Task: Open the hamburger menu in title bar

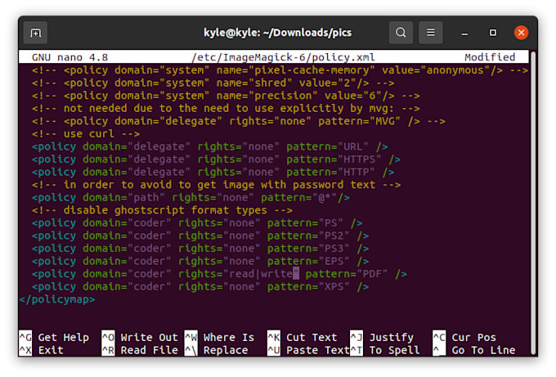Action: [x=430, y=33]
